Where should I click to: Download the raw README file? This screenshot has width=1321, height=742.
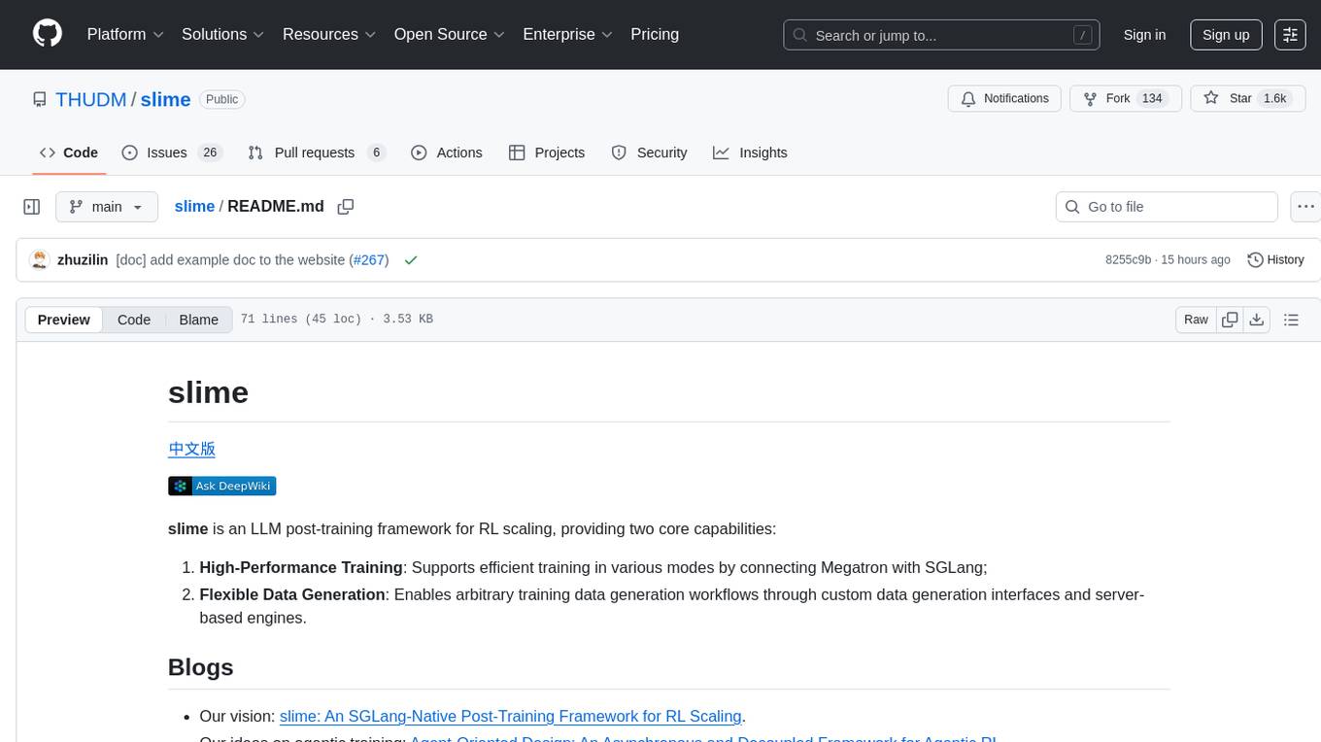click(x=1256, y=320)
